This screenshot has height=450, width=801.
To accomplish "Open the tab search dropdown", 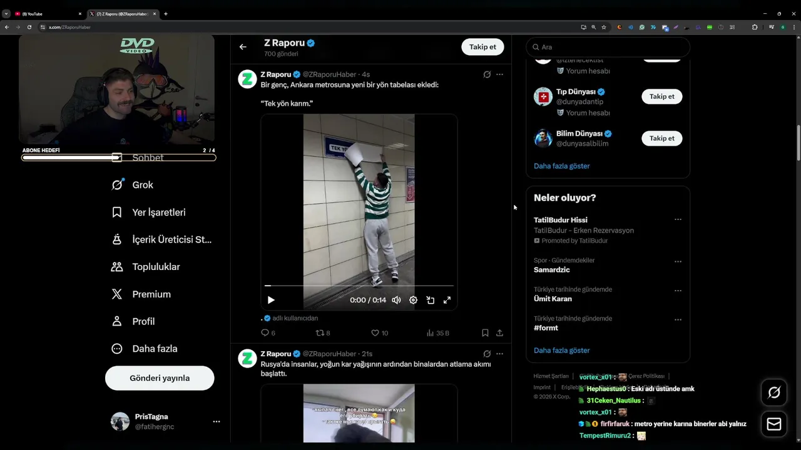I will click(6, 14).
